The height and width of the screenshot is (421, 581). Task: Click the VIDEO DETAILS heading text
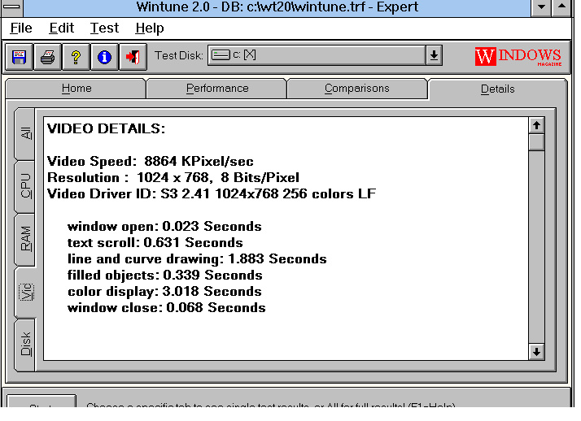coord(106,128)
